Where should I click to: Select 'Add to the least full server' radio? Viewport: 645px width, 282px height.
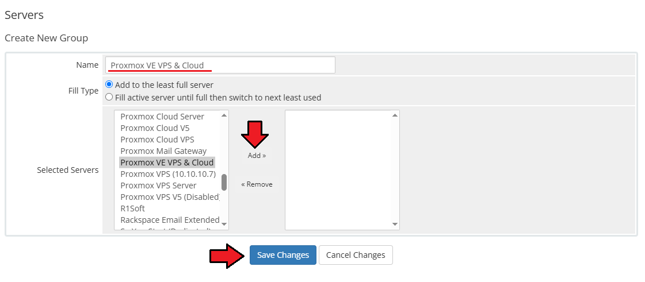click(x=109, y=84)
